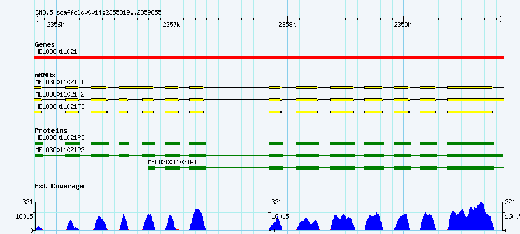Click the 2358k ruler label
Screen dimensions: 520x234
(x=287, y=25)
